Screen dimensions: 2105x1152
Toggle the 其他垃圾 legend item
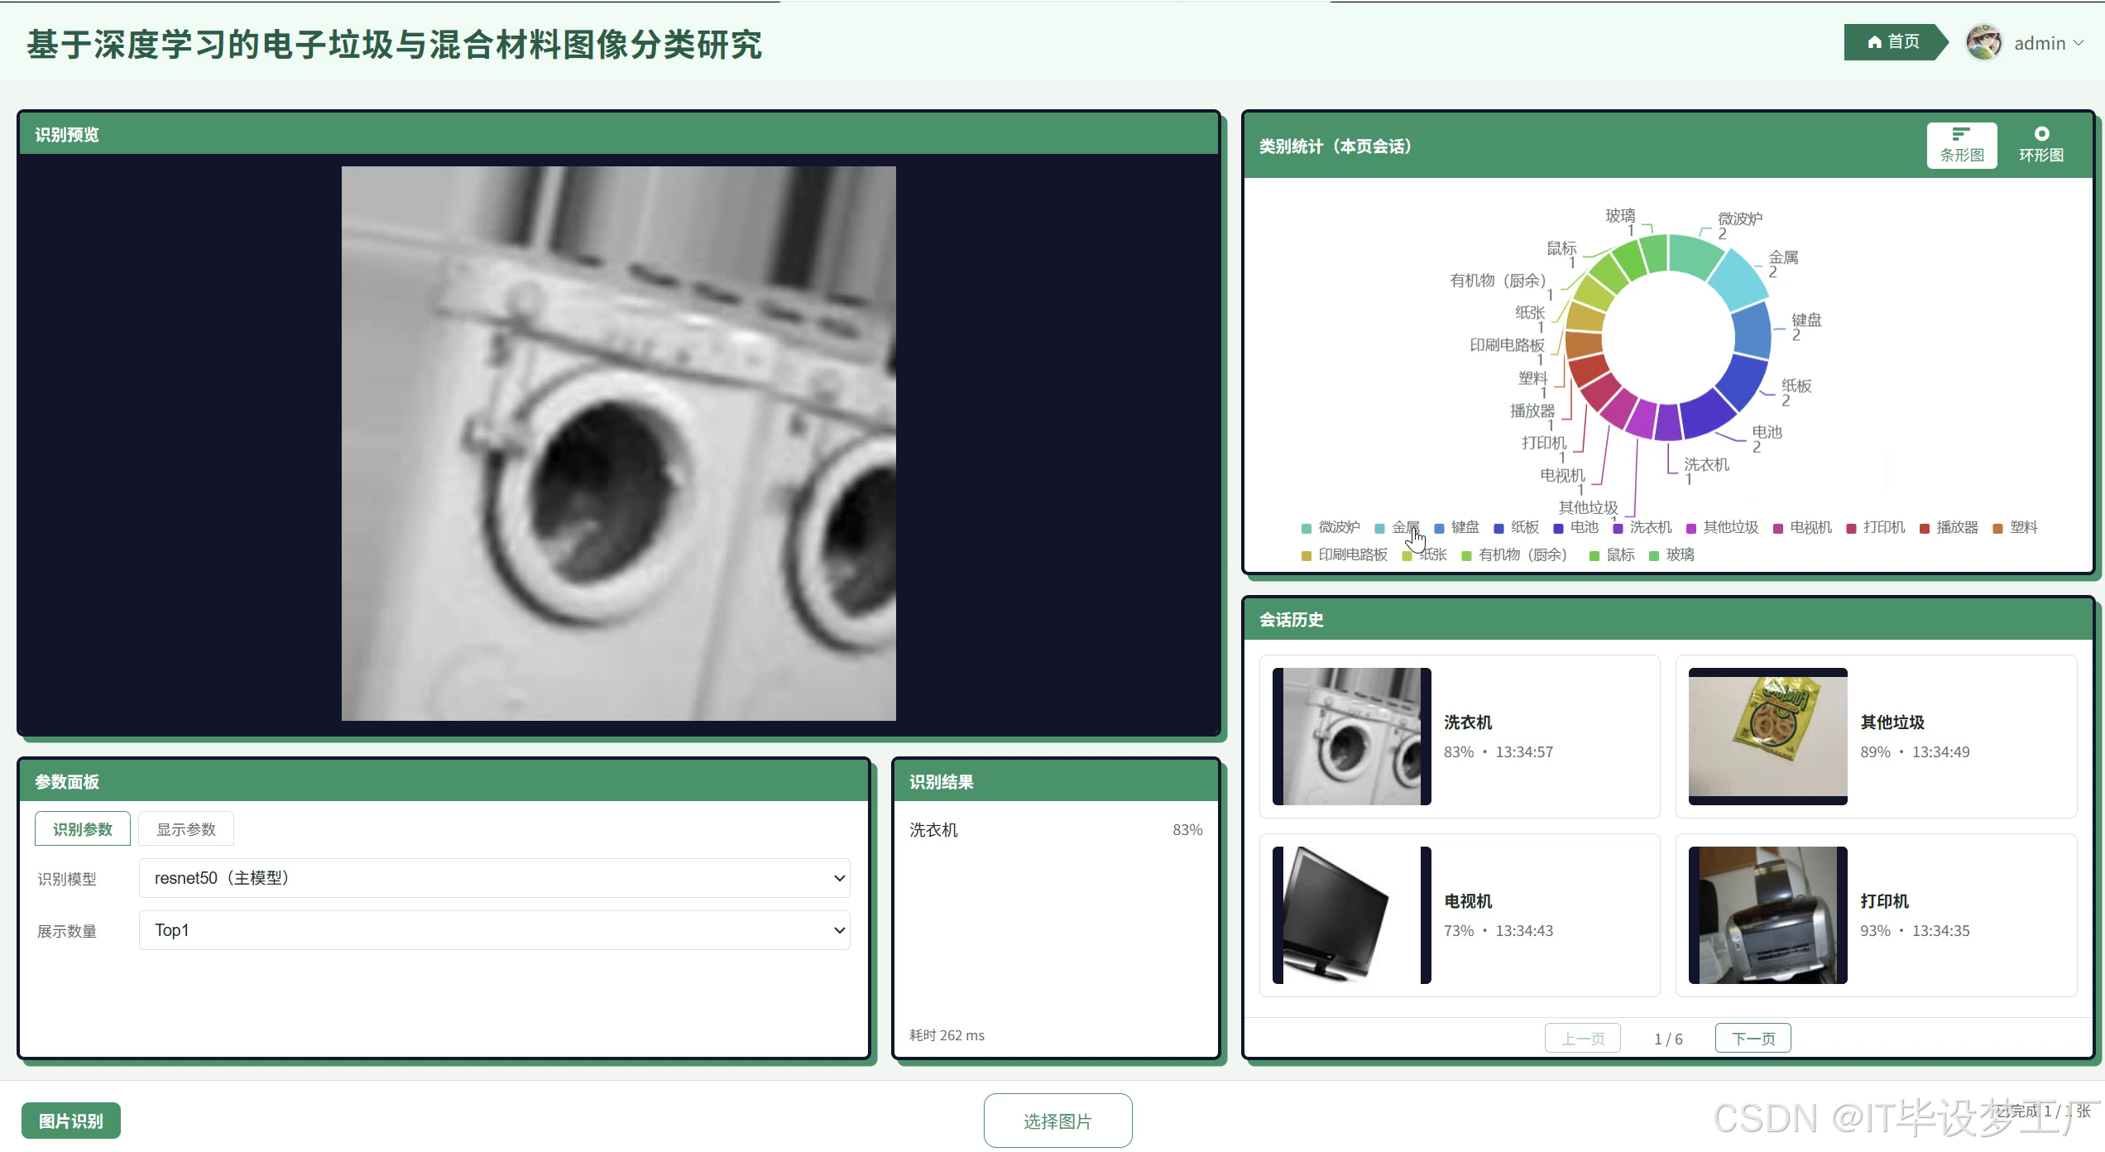pos(1723,527)
